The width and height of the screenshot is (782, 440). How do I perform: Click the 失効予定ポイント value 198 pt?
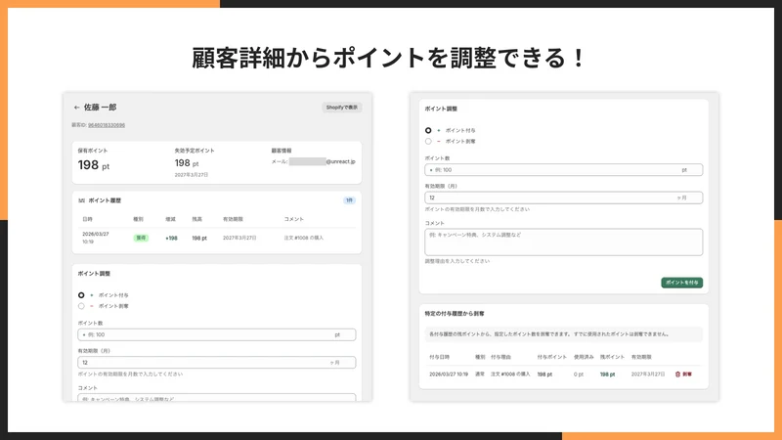[x=187, y=163]
